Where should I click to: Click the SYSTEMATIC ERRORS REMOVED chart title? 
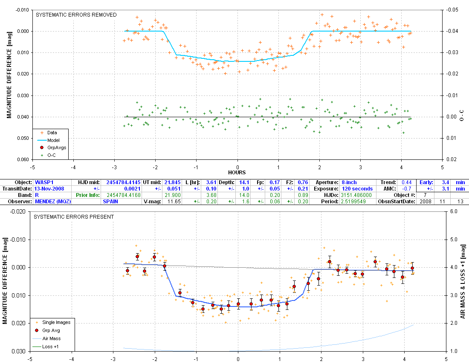click(x=76, y=15)
